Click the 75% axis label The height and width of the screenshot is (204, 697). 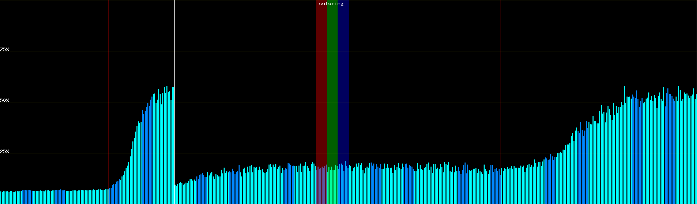tap(4, 49)
